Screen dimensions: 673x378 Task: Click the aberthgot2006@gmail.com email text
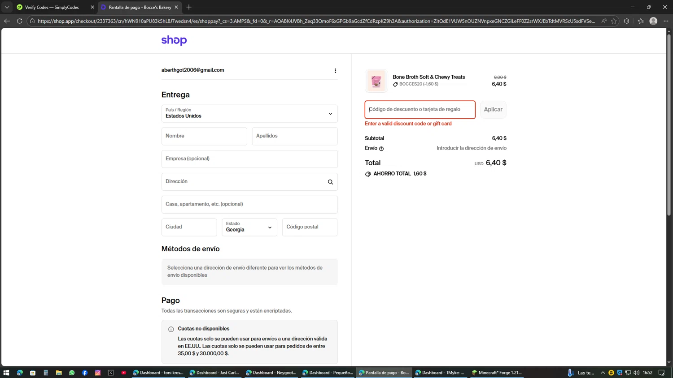pyautogui.click(x=192, y=70)
